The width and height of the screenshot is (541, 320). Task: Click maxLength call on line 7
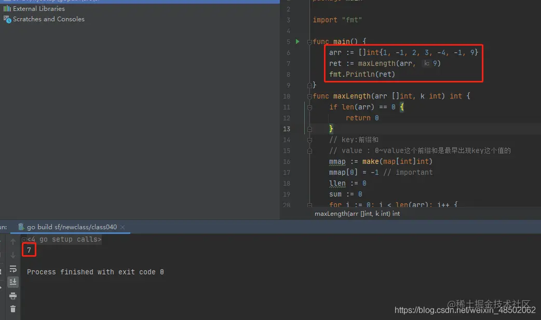[x=377, y=63]
